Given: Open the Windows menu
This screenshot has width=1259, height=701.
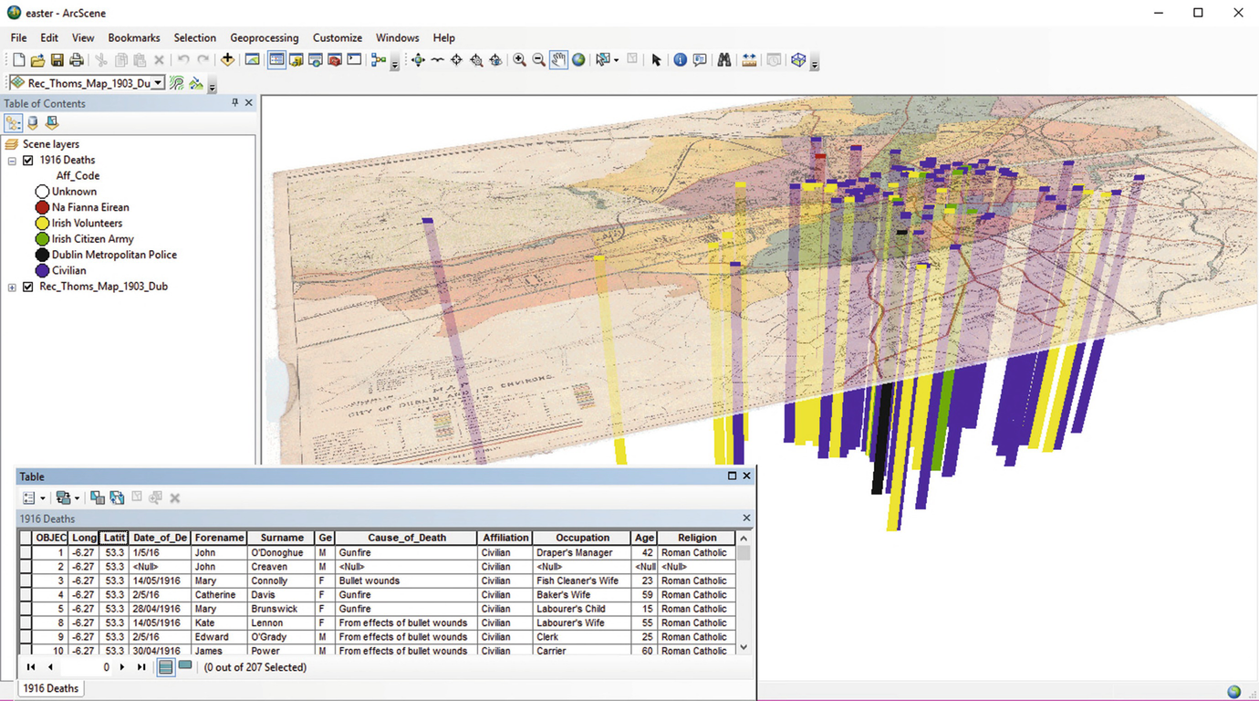Looking at the screenshot, I should [398, 37].
